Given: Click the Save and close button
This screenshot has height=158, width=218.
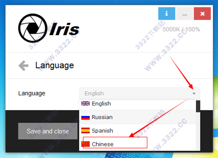Looking at the screenshot, I should (48, 131).
